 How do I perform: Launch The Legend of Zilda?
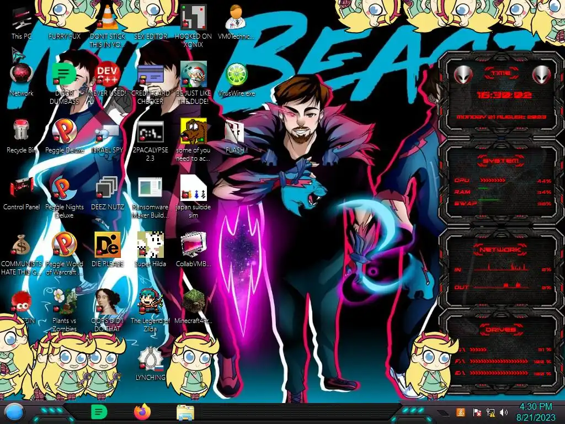(150, 311)
